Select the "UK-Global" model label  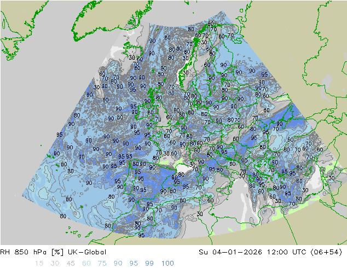[x=87, y=252]
